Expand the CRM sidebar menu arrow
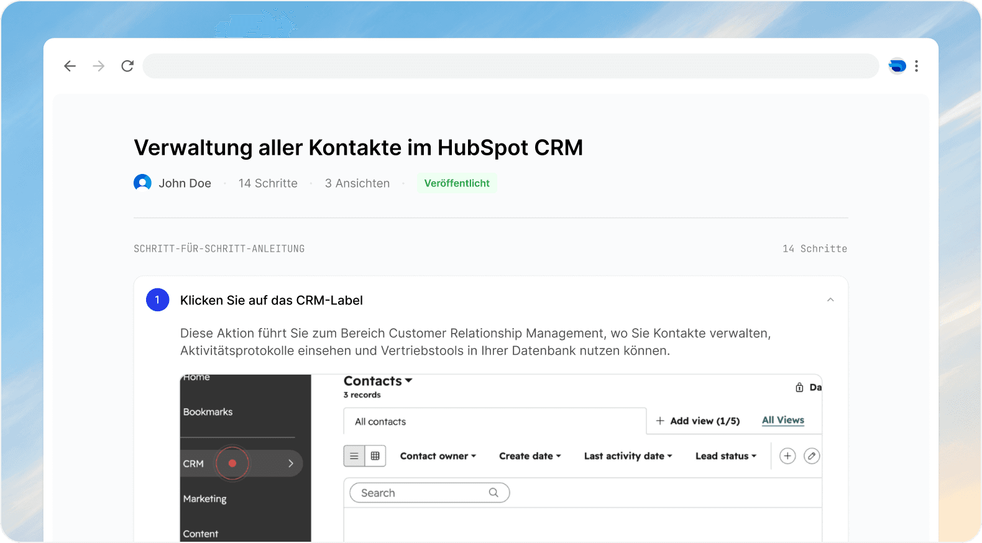The height and width of the screenshot is (543, 982). [x=290, y=463]
